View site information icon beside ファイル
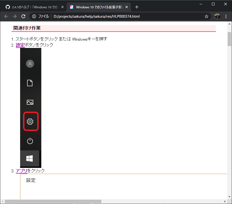 pyautogui.click(x=34, y=16)
